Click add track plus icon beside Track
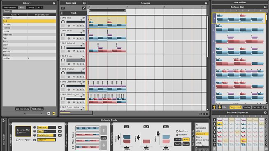Image resolution: width=269 pixels, height=151 pixels. [x=61, y=13]
